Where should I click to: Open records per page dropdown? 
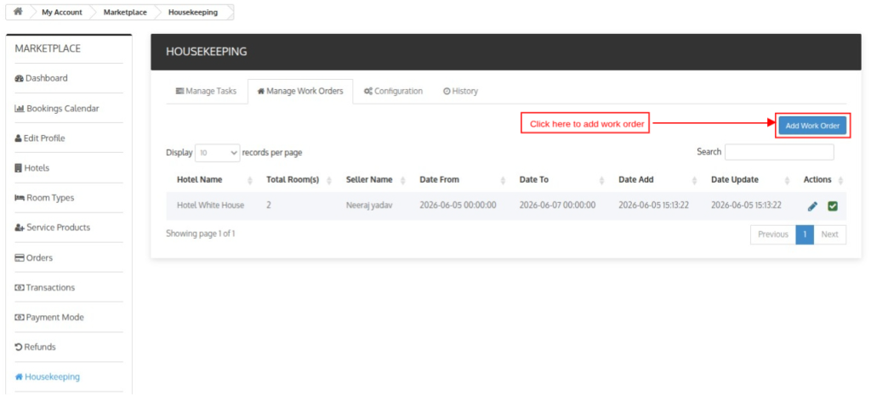[x=217, y=153]
